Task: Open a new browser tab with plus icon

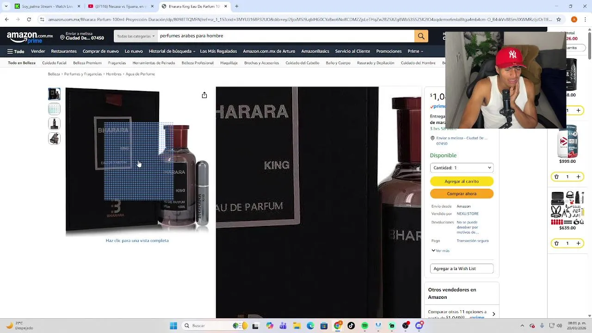Action: [x=236, y=6]
